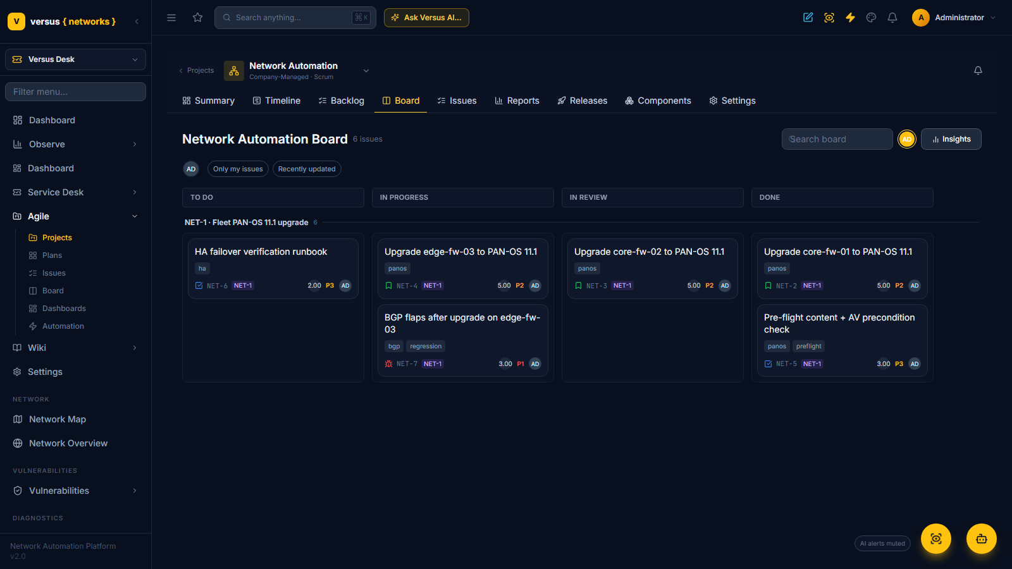Go back to Projects breadcrumb
The image size is (1012, 569).
[x=196, y=71]
